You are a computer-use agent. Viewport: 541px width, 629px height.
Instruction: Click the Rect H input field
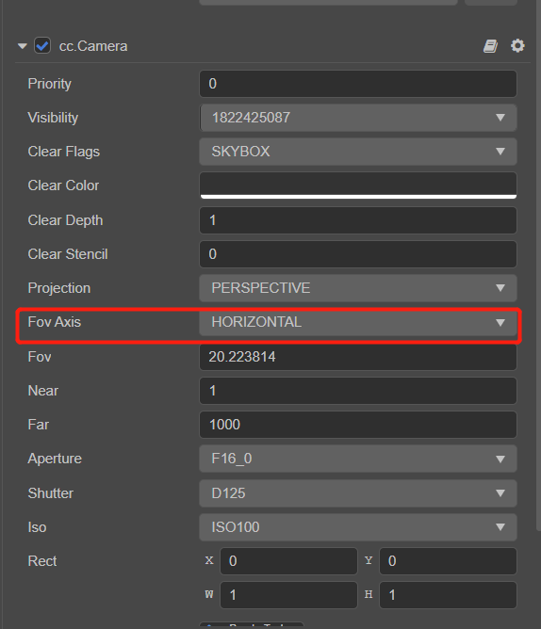click(x=448, y=595)
